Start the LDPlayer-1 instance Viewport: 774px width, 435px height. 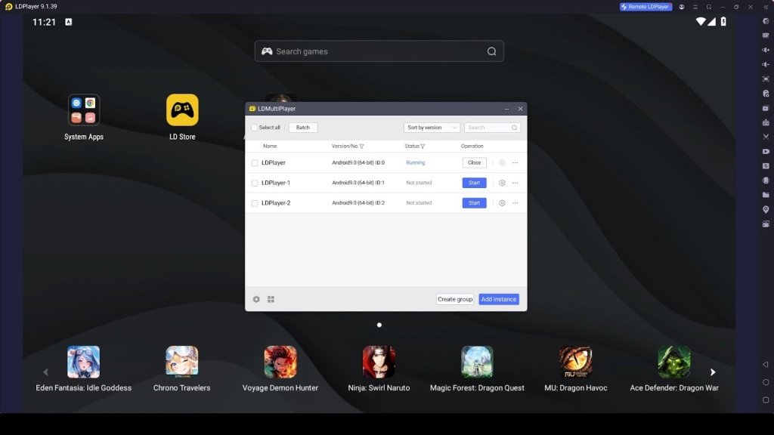(474, 183)
